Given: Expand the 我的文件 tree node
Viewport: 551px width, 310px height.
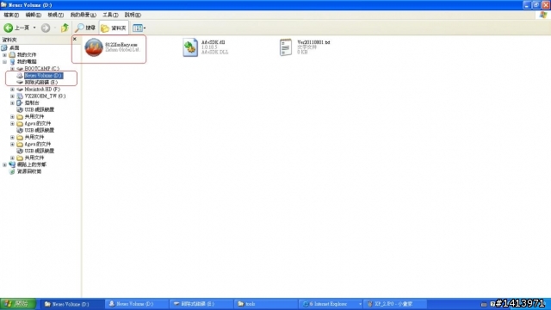Looking at the screenshot, I should [x=4, y=55].
